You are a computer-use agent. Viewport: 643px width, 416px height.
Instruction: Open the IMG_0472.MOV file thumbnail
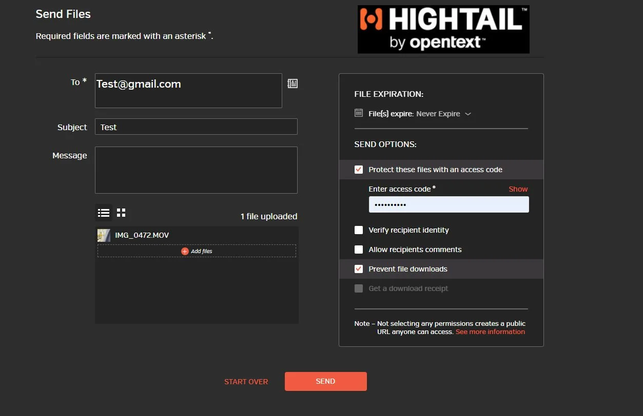(104, 235)
